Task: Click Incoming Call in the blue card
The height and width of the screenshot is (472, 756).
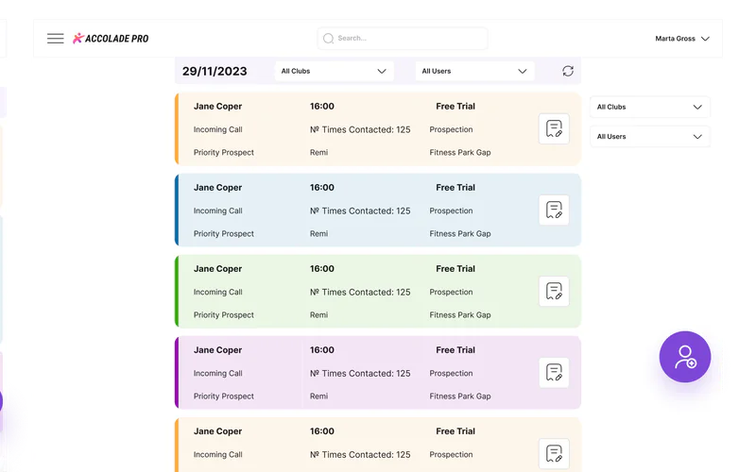Action: (218, 211)
